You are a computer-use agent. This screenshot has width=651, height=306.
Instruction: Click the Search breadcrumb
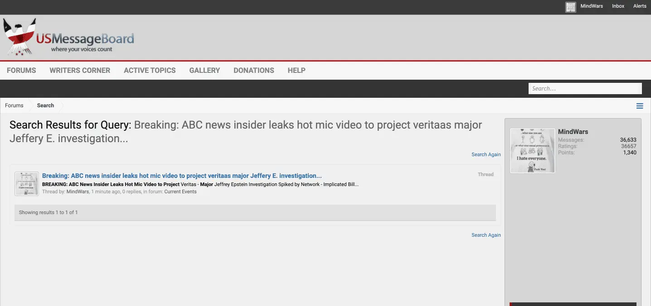coord(45,105)
